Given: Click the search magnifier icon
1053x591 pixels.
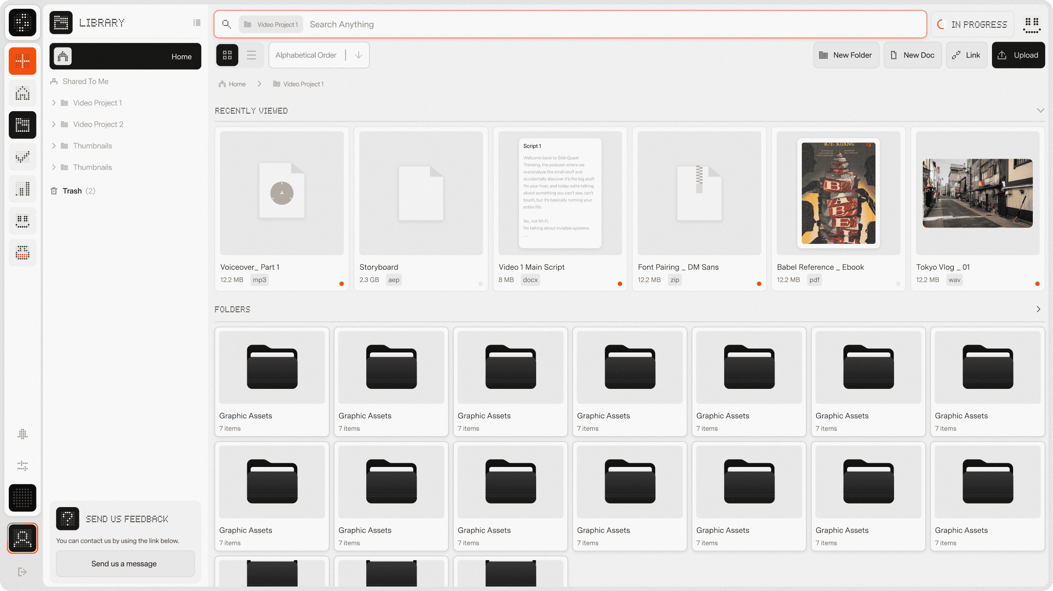Looking at the screenshot, I should point(226,24).
